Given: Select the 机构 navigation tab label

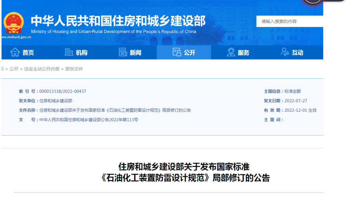Looking at the screenshot, I should (82, 53).
